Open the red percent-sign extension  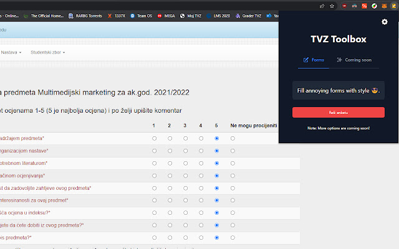click(364, 6)
